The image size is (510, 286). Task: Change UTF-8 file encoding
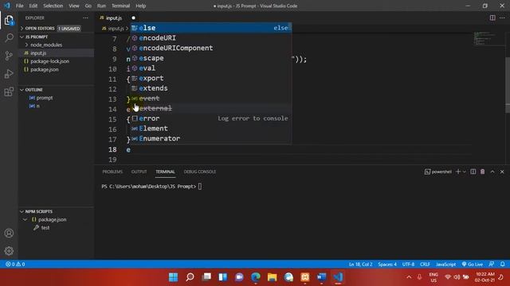tap(408, 265)
